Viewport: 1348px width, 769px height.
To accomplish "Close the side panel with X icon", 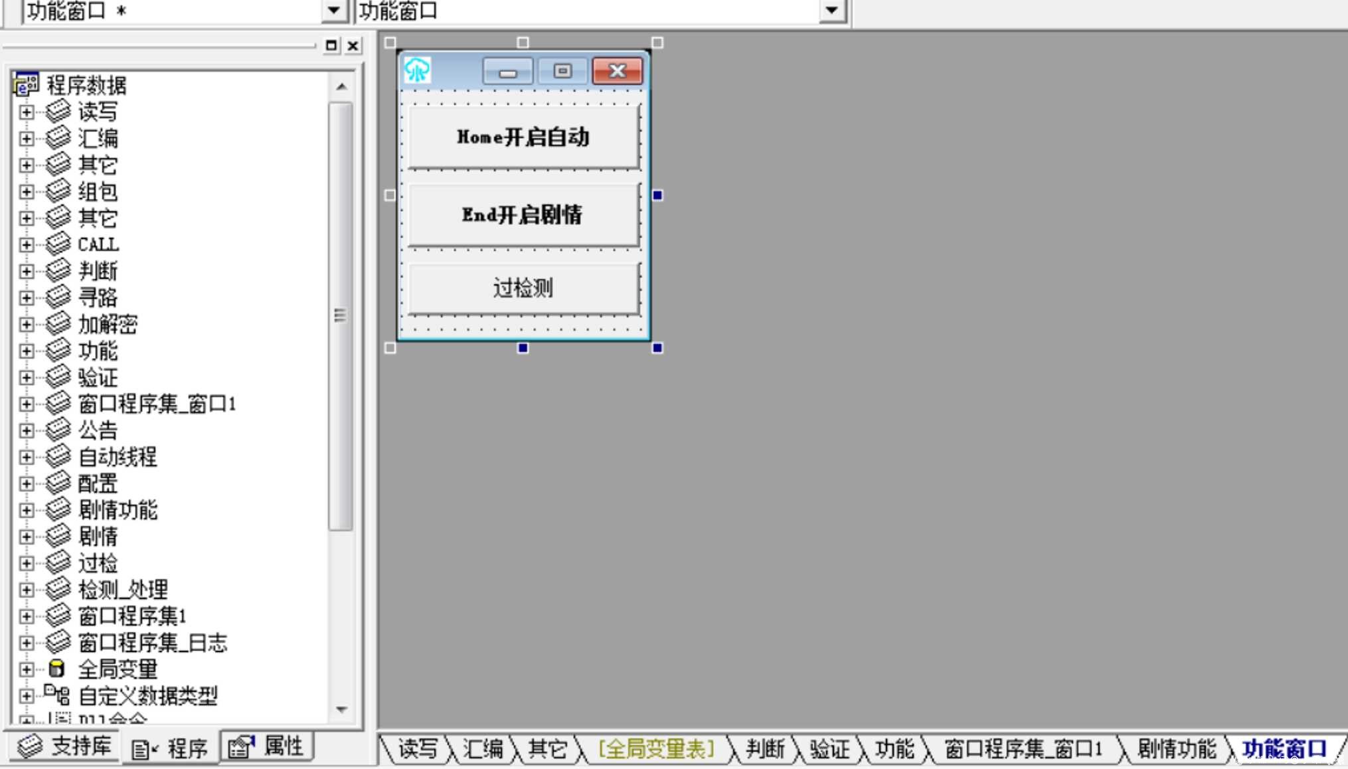I will pos(353,45).
